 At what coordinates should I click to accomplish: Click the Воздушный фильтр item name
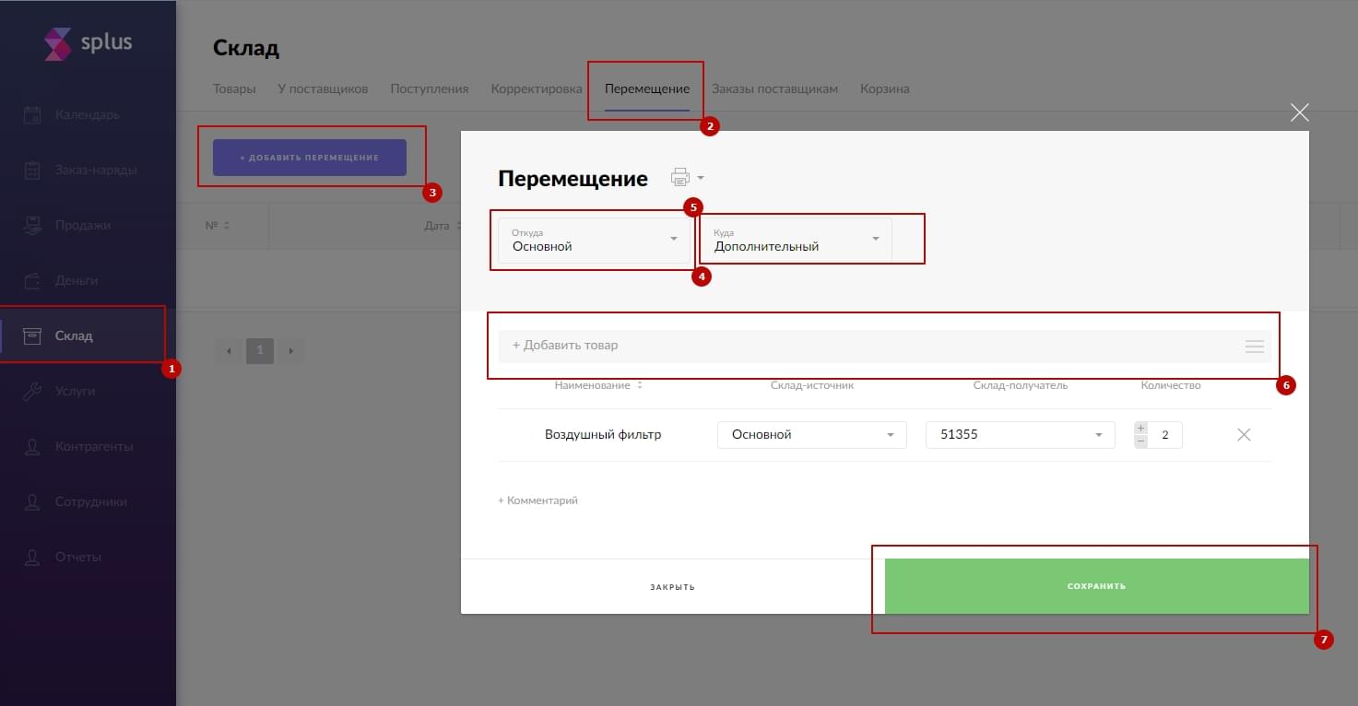[x=603, y=435]
